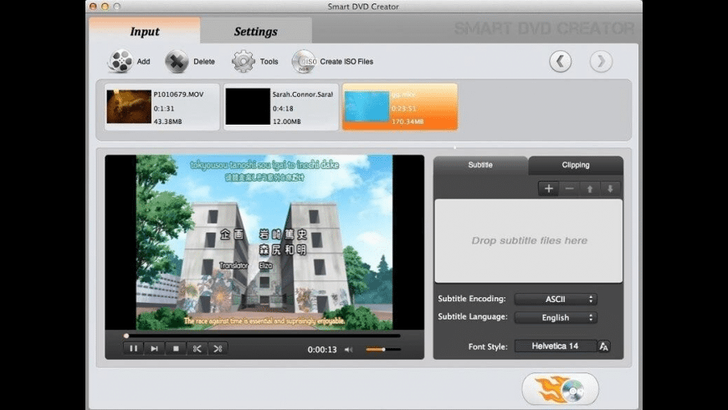The width and height of the screenshot is (728, 410).
Task: Click the Delete label
Action: [204, 61]
